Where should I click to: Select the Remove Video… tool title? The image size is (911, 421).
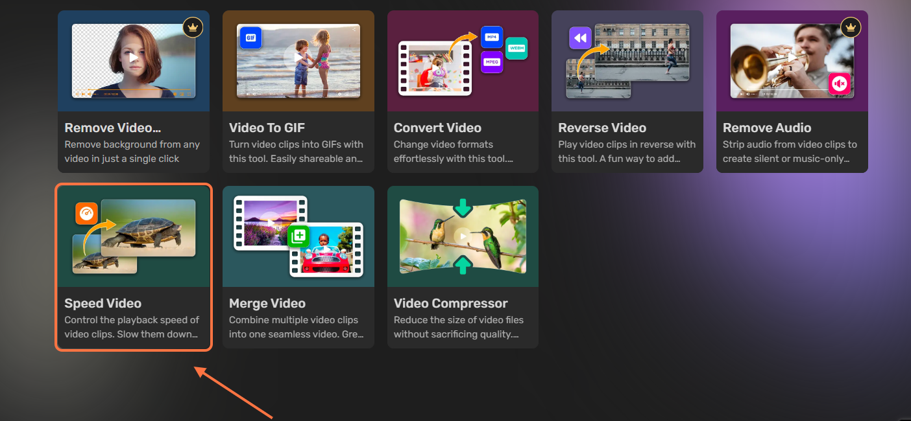[x=112, y=128]
